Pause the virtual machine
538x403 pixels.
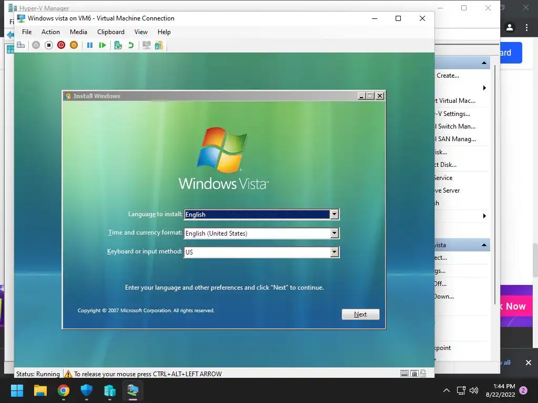coord(90,45)
